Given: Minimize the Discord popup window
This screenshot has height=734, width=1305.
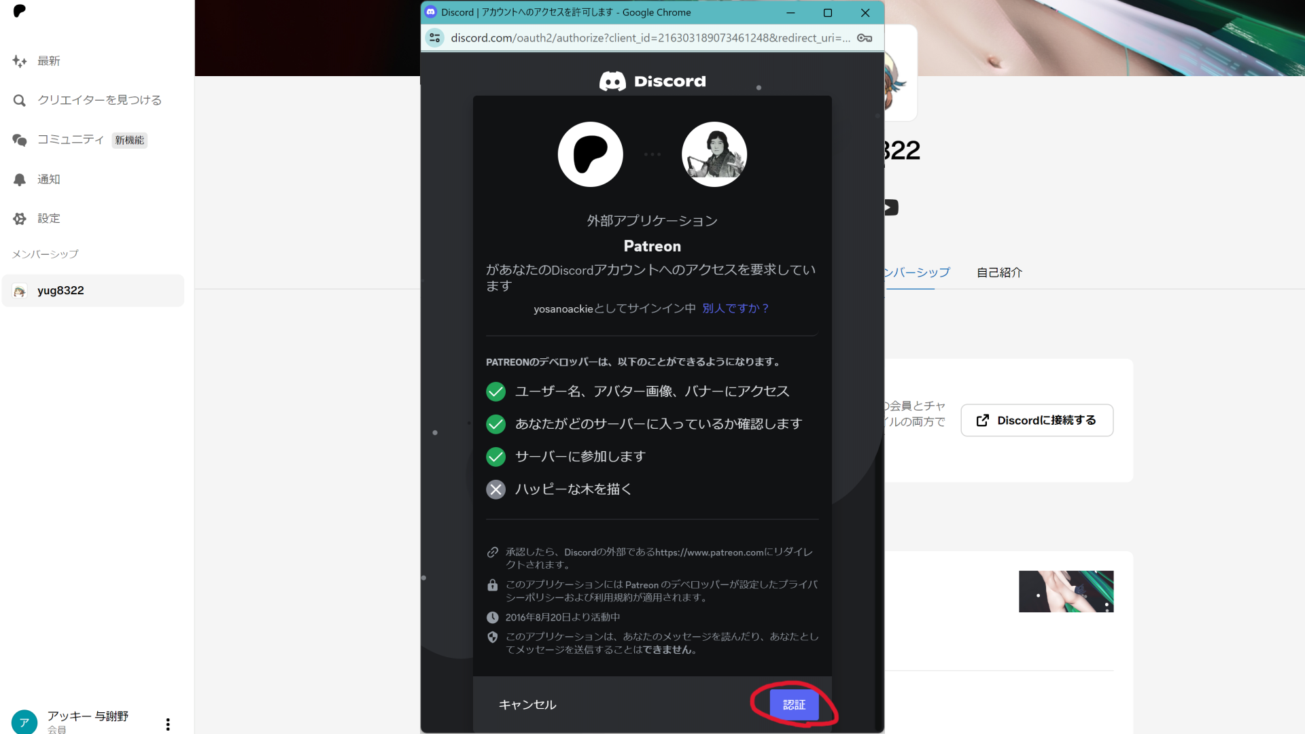Looking at the screenshot, I should click(x=790, y=13).
